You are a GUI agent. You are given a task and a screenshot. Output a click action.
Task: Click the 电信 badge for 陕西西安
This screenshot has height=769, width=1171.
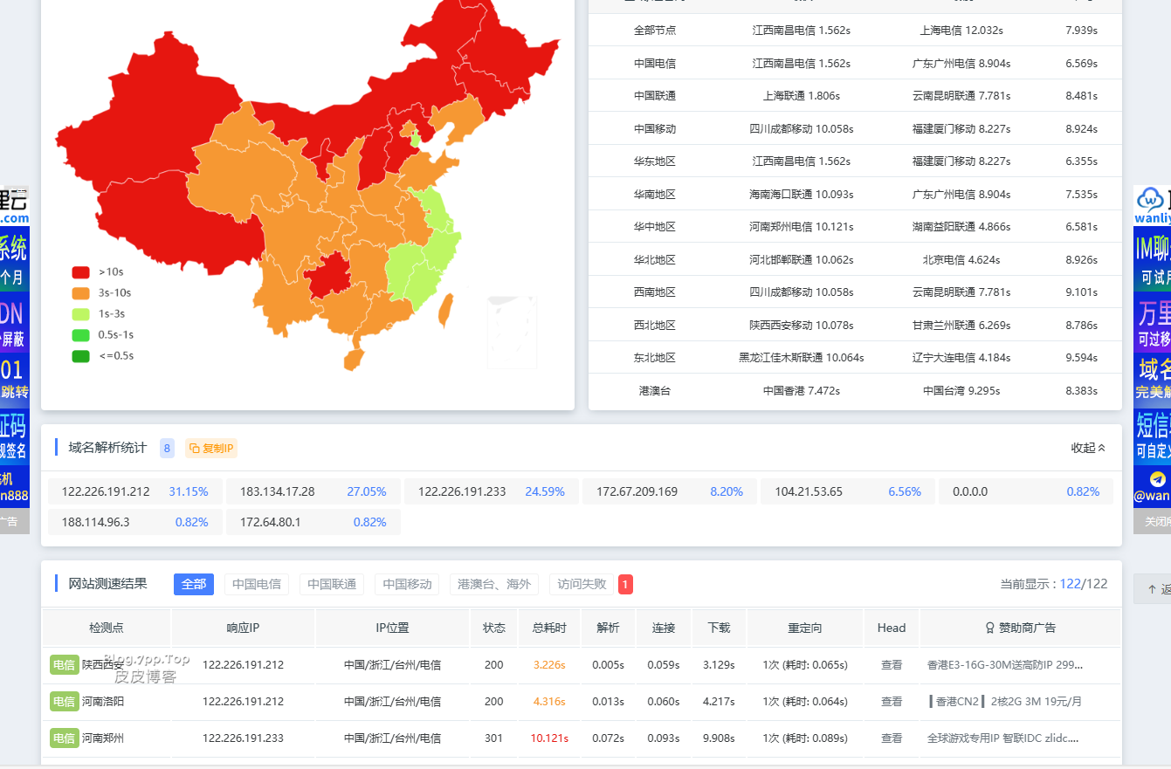coord(64,664)
